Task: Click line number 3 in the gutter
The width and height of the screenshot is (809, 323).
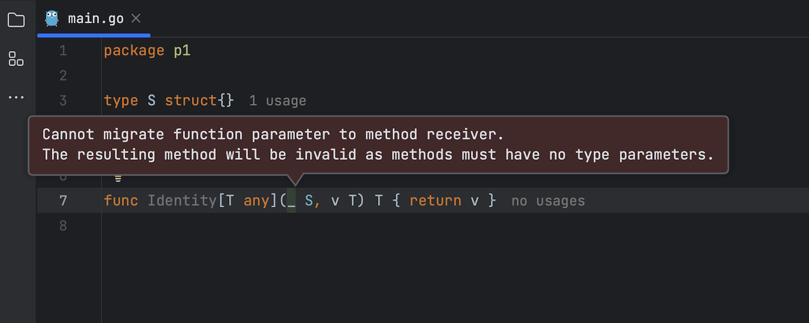Action: [63, 101]
